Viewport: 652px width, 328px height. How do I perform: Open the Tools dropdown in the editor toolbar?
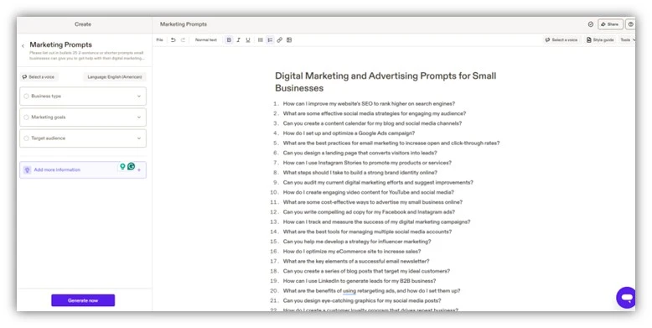pos(627,40)
